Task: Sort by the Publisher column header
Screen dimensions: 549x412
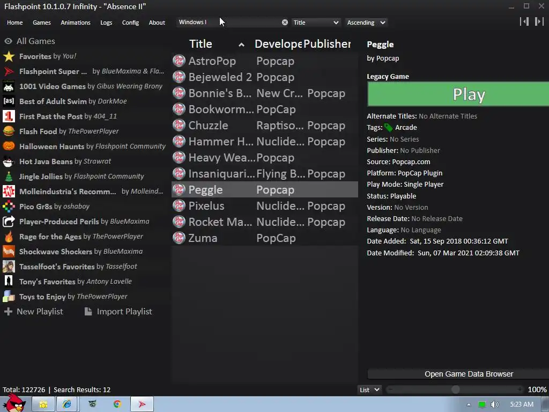Action: coord(327,44)
